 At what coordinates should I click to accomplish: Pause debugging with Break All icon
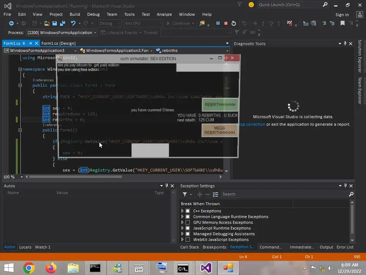pos(218,23)
